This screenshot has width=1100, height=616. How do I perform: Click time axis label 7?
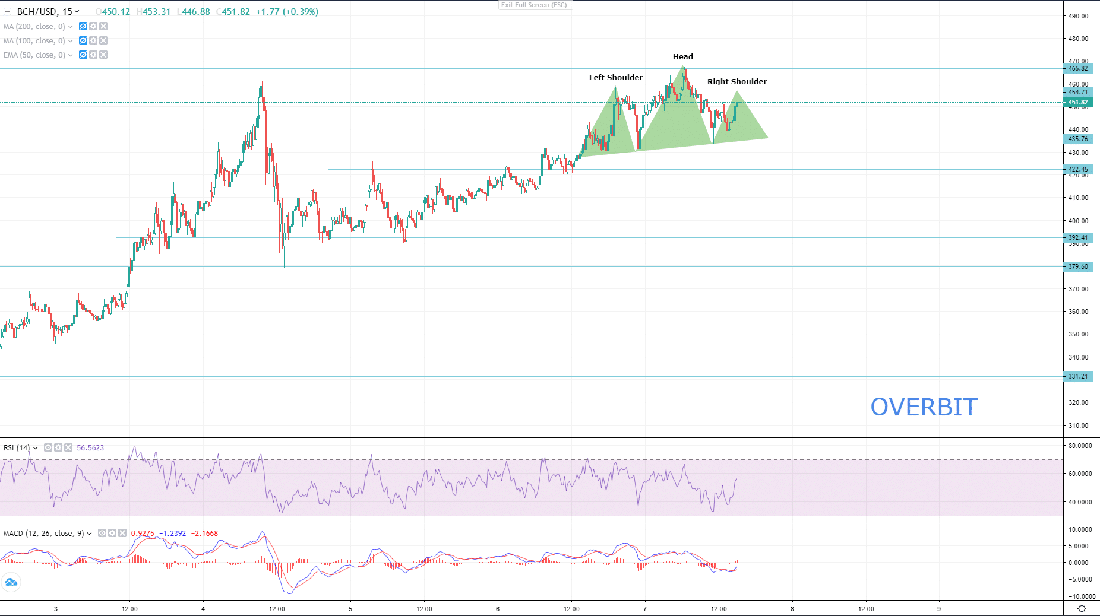[645, 609]
